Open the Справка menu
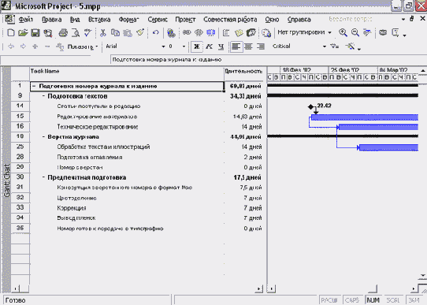This screenshot has width=427, height=305. click(299, 20)
